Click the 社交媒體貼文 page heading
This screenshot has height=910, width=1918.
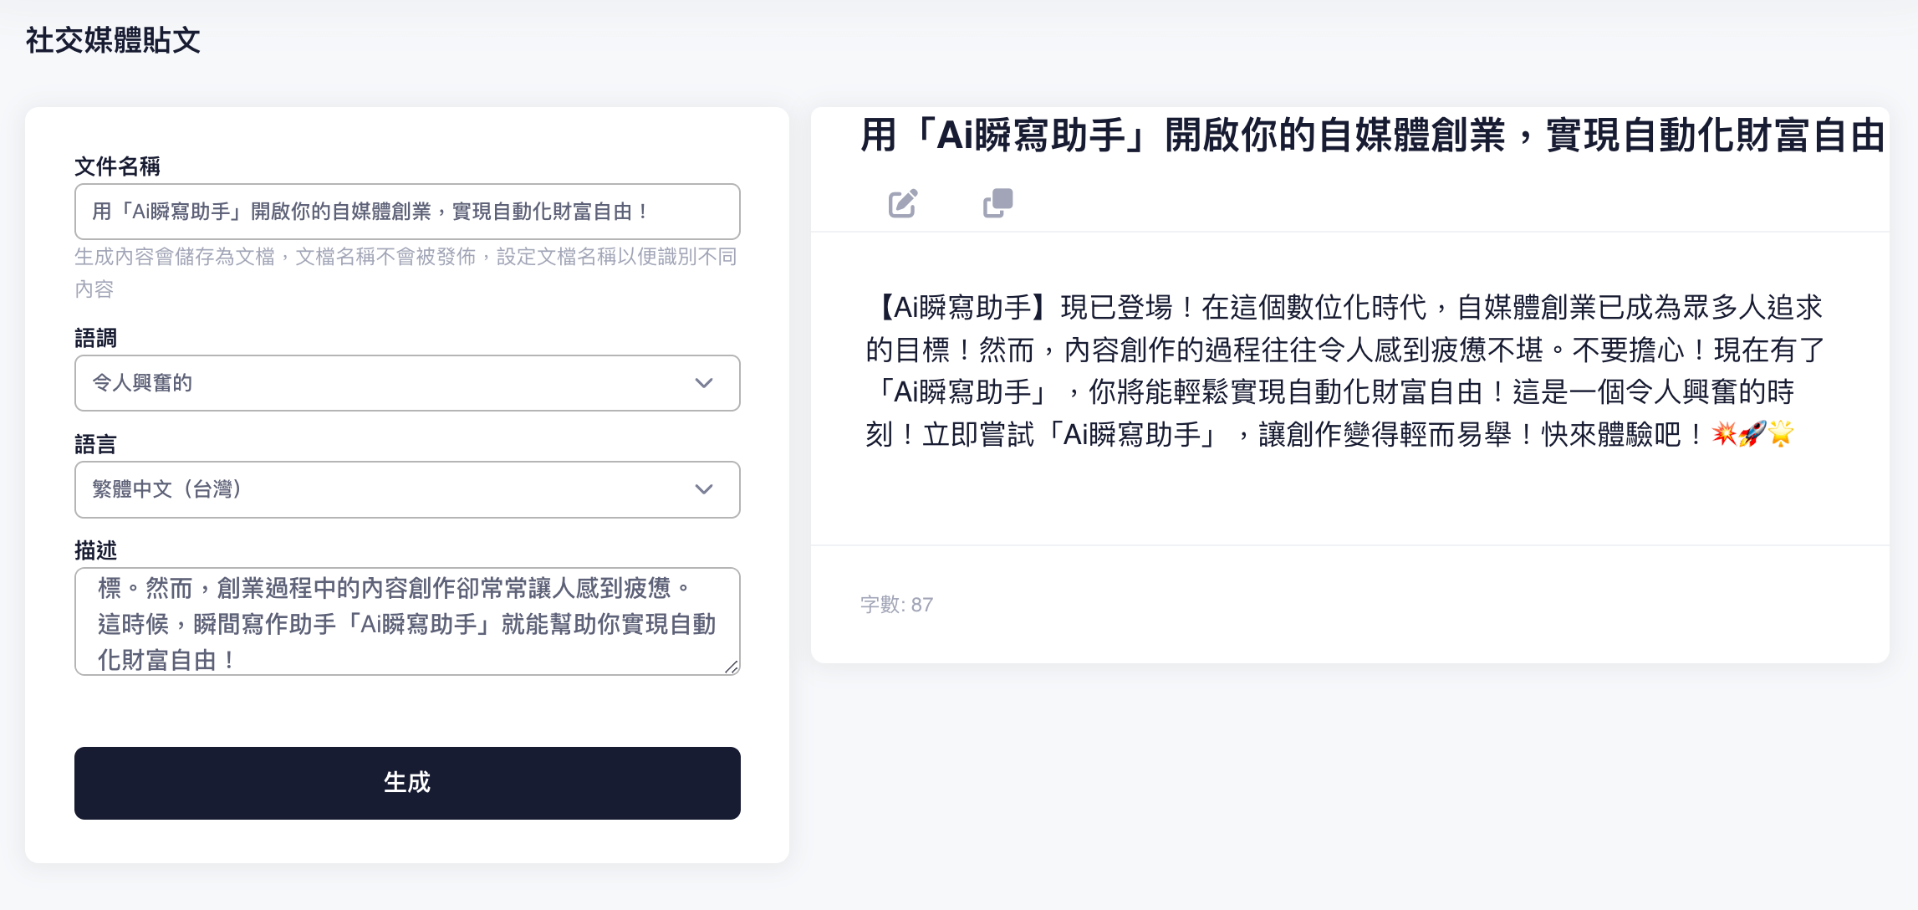(x=113, y=40)
